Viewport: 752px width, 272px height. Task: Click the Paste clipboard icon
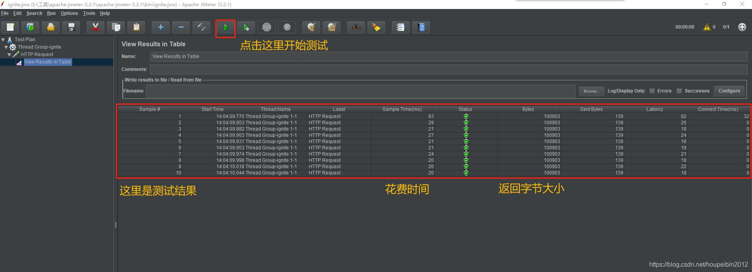[137, 27]
